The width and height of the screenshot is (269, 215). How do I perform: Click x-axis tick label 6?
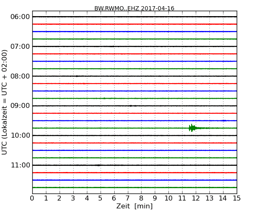[x=114, y=198]
